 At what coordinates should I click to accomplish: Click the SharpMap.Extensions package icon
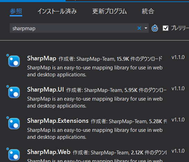(x=14, y=123)
